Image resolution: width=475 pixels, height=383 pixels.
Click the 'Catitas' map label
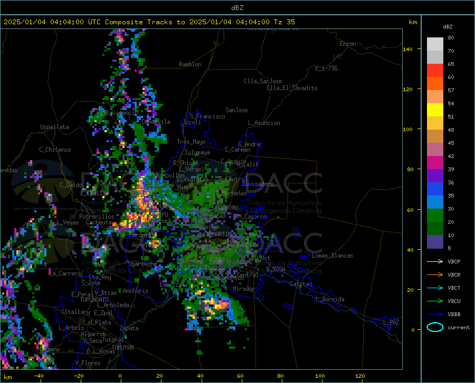pos(301,284)
